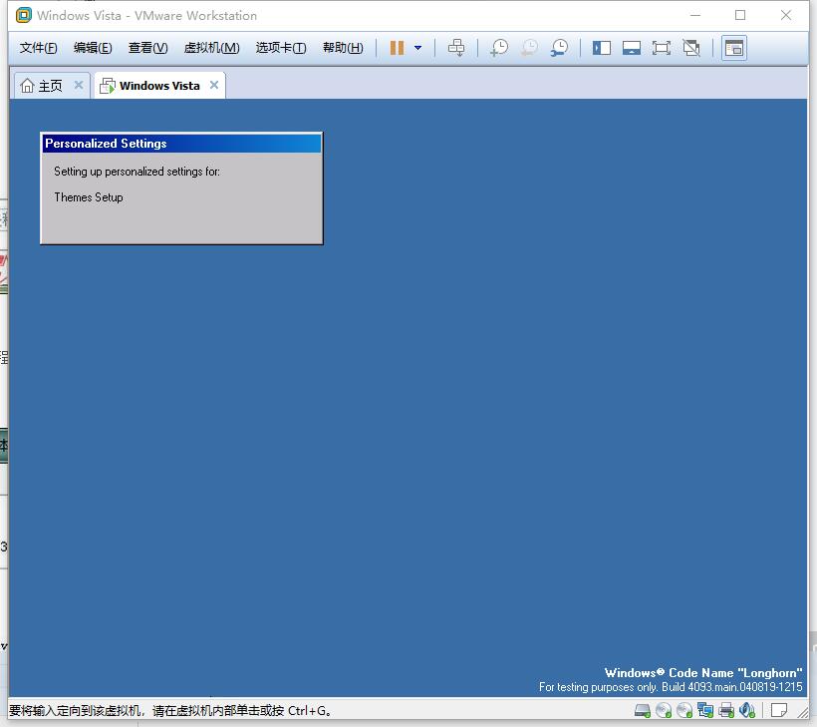
Task: Click the console view toolbar button
Action: 733,48
